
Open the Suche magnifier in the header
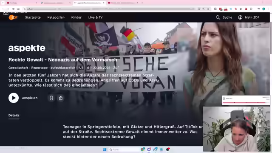218,17
